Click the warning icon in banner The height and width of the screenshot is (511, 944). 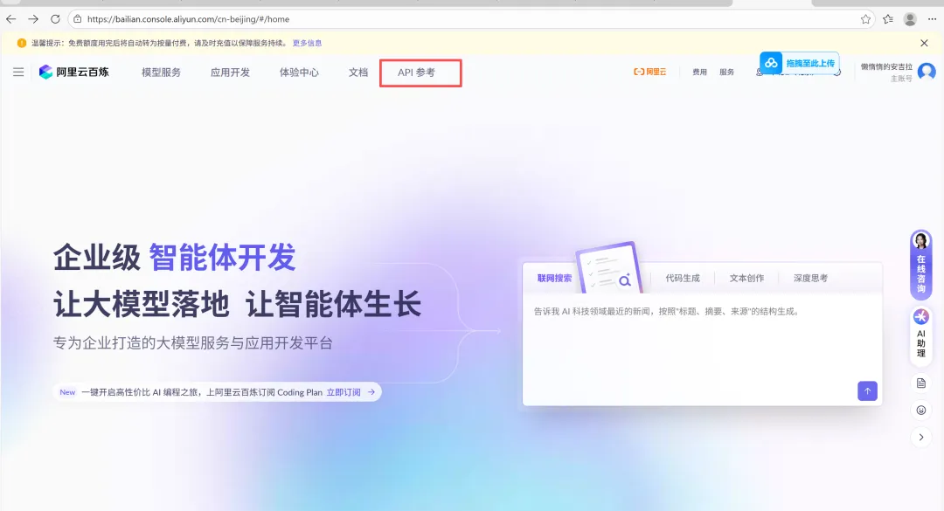22,44
